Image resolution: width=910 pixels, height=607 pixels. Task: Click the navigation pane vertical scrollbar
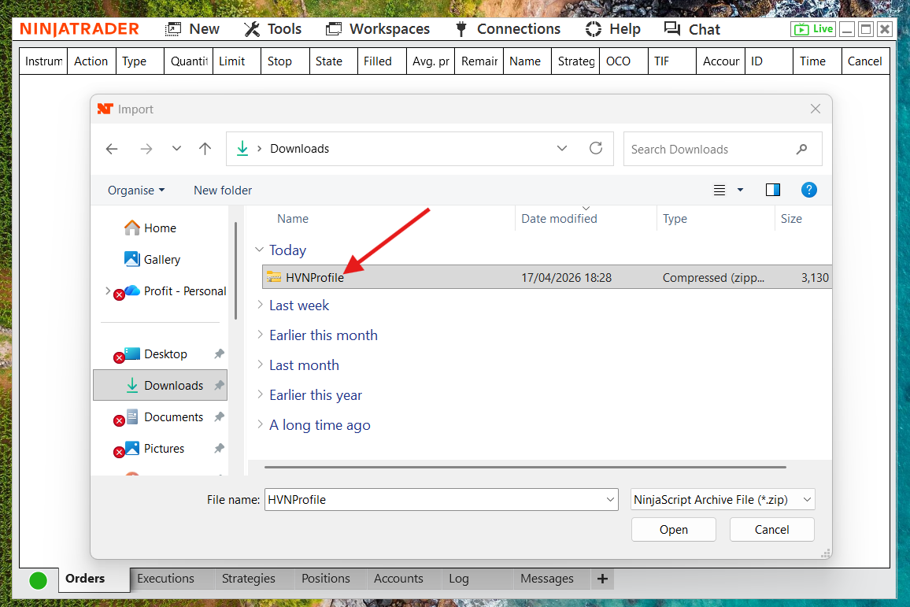click(x=235, y=270)
